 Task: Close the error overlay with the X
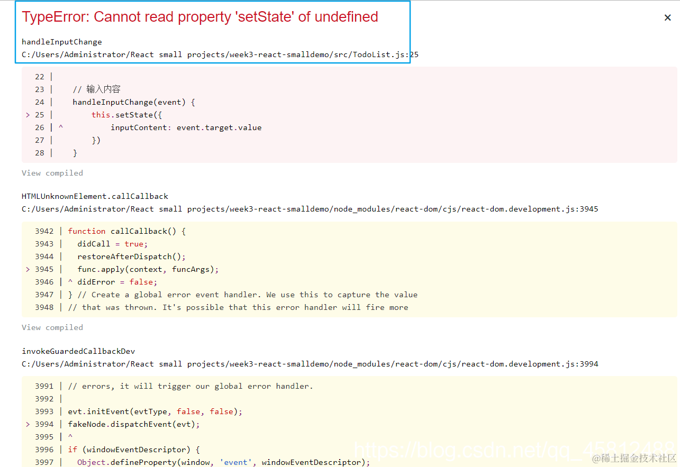point(667,17)
